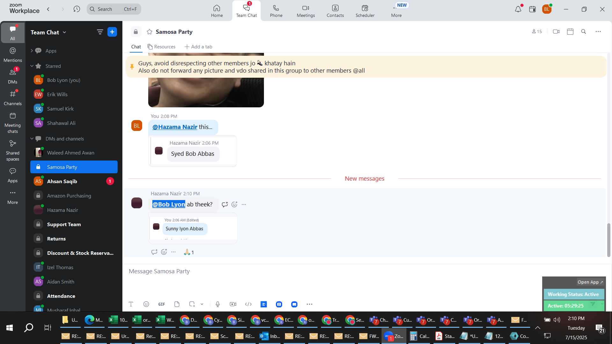612x344 pixels.
Task: Select the All chats sidebar view
Action: 13,33
